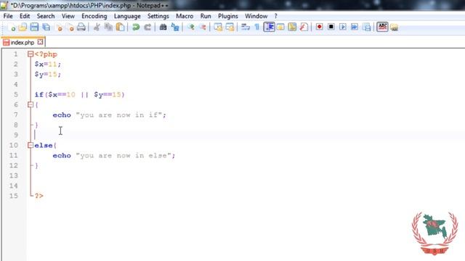Viewport: 465px width, 261px height.
Task: Collapse the if block fold marker on line 6
Action: click(31, 104)
